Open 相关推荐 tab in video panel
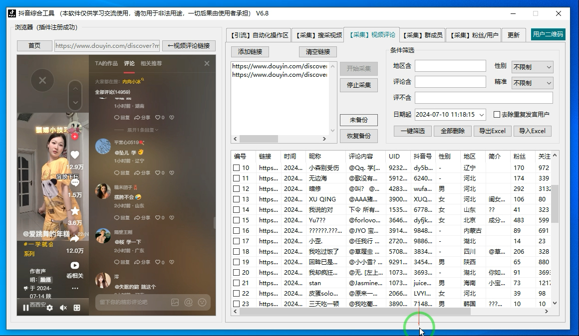Image resolution: width=579 pixels, height=336 pixels. click(x=151, y=63)
